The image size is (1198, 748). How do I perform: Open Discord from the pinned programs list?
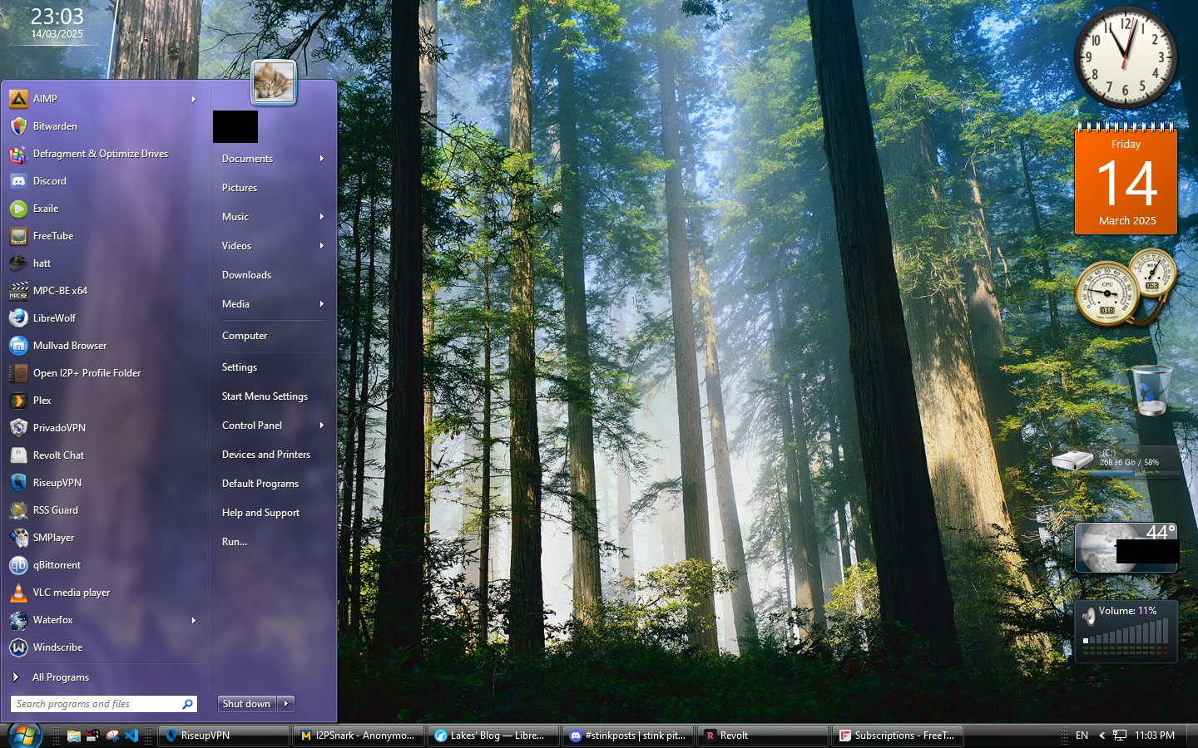point(49,181)
